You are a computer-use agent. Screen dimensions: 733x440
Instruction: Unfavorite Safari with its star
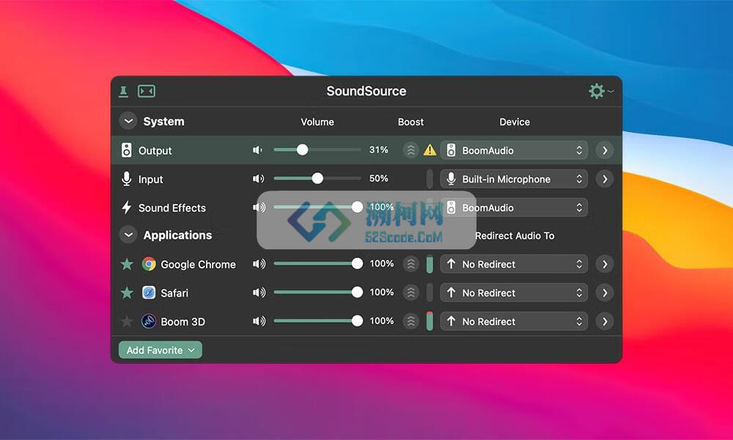coord(127,293)
